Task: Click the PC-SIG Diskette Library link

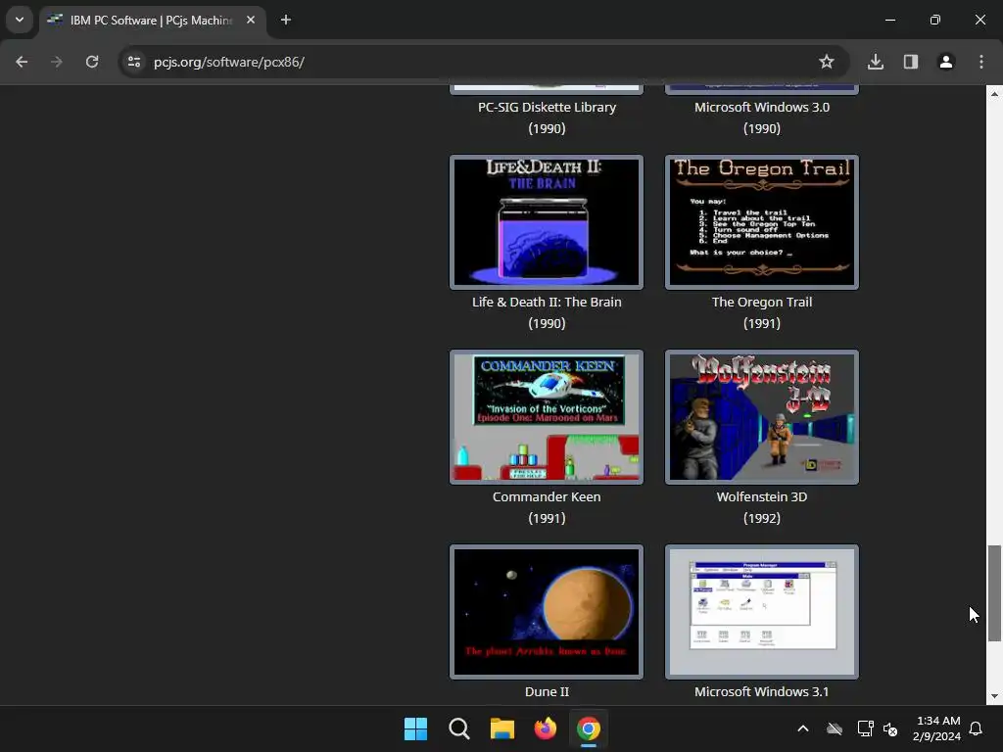Action: coord(547,108)
